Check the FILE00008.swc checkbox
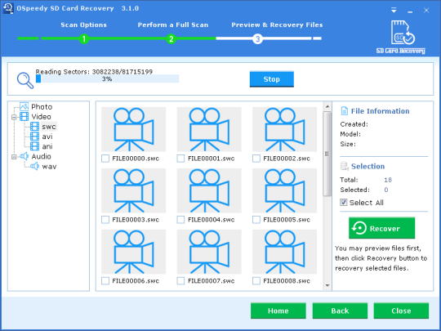Image resolution: width=441 pixels, height=331 pixels. coord(256,281)
